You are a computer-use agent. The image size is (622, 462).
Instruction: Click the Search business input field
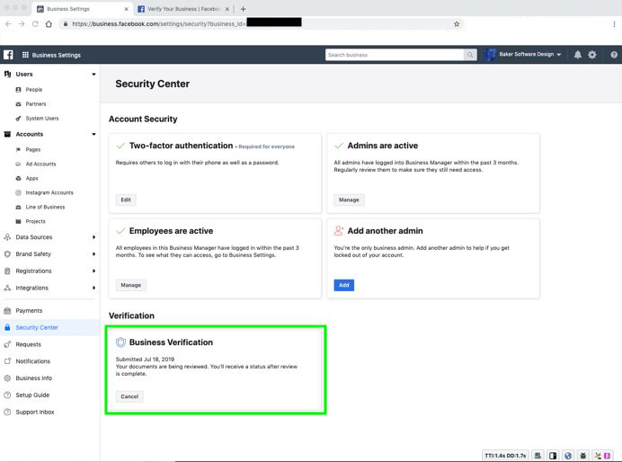(x=395, y=55)
